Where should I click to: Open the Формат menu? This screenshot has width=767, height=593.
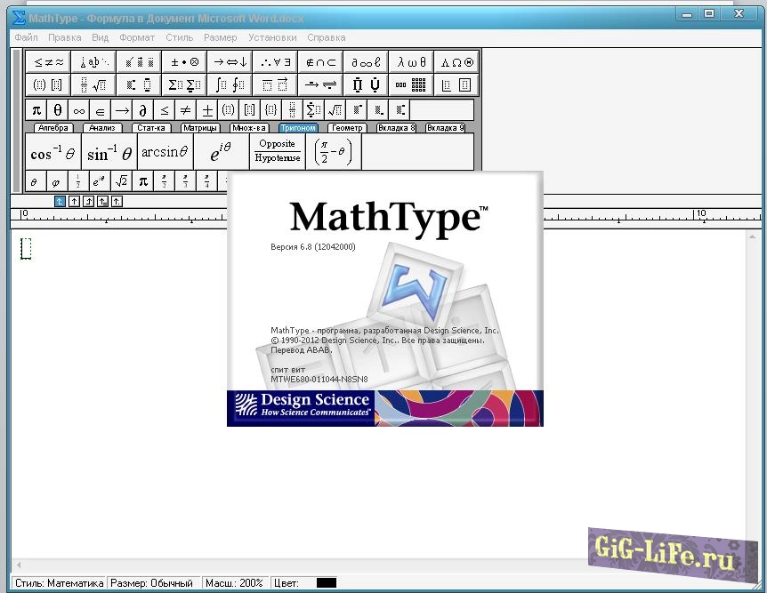click(137, 37)
